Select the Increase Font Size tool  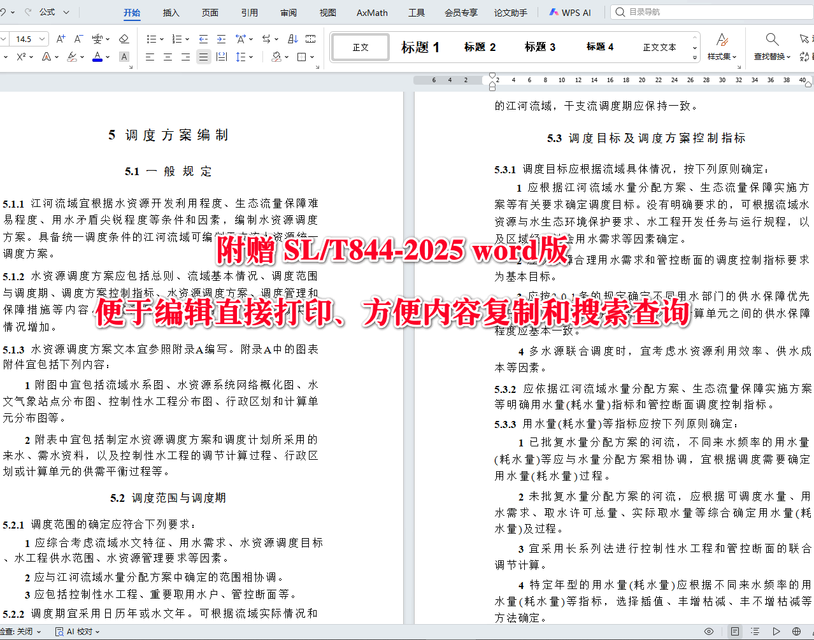pyautogui.click(x=61, y=38)
